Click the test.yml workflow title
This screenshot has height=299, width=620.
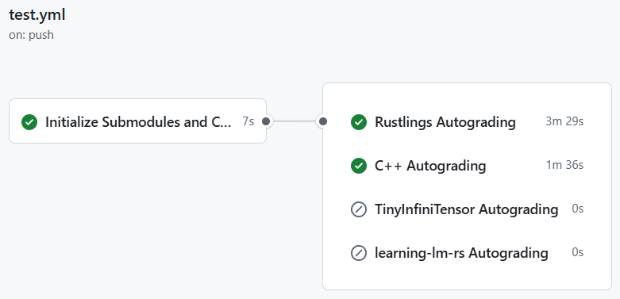37,15
